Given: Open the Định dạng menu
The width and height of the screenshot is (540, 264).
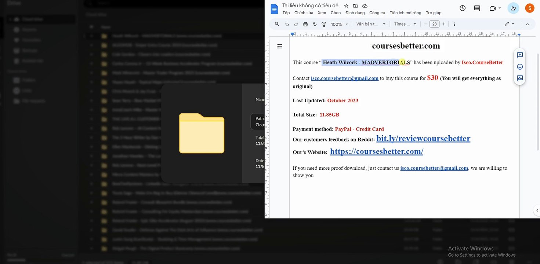Looking at the screenshot, I should pyautogui.click(x=355, y=13).
